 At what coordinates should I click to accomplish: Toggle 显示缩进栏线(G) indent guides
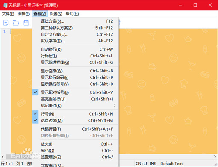pyautogui.click(x=75, y=63)
